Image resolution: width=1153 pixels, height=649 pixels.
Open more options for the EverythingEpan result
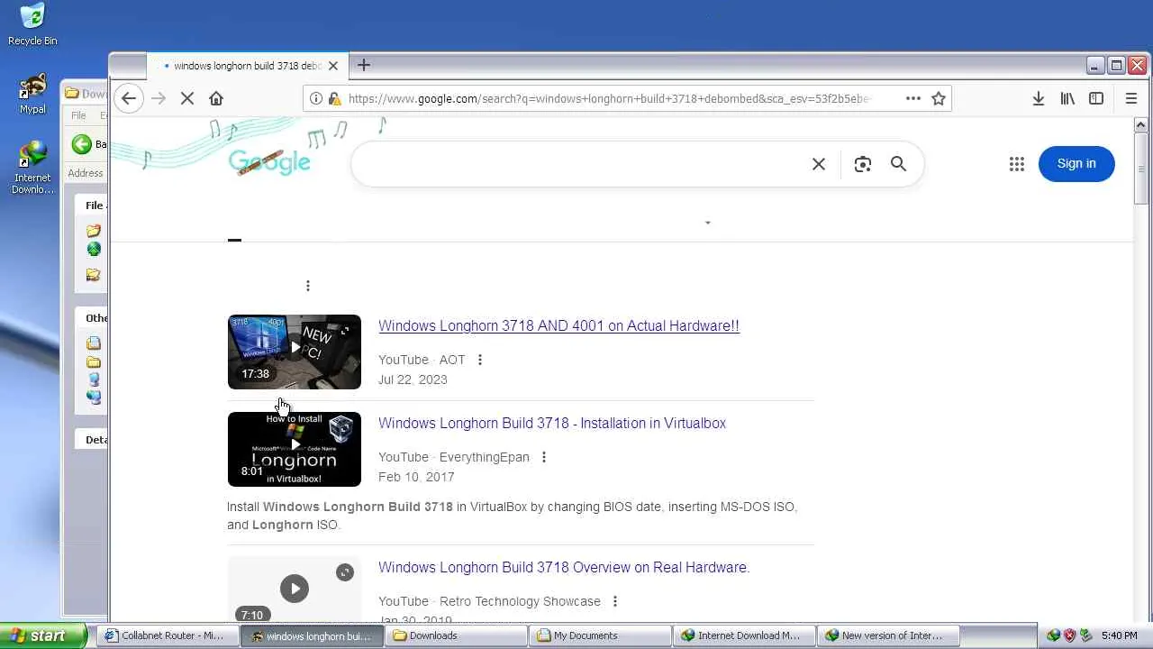tap(544, 457)
